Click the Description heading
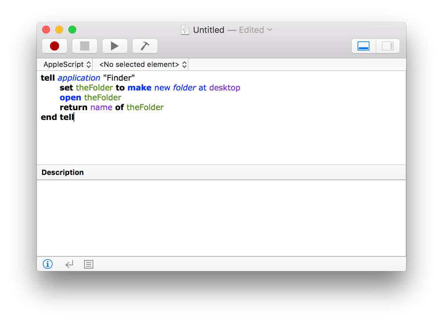 [63, 172]
